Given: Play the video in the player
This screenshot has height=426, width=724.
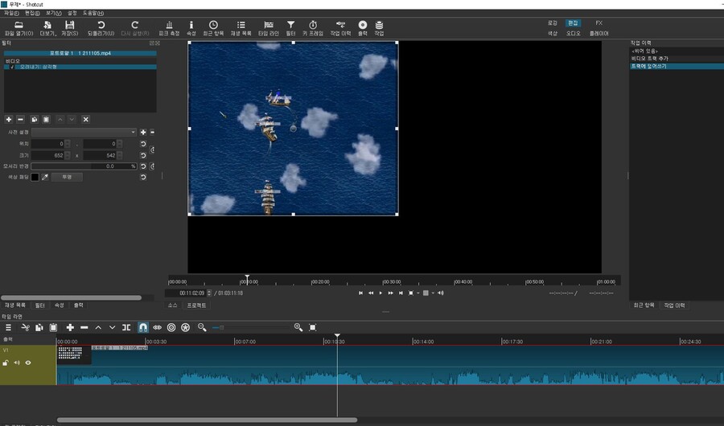Looking at the screenshot, I should click(x=381, y=293).
